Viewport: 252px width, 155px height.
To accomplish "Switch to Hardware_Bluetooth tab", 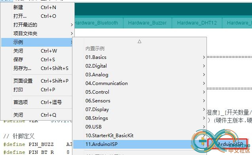I will (x=99, y=23).
